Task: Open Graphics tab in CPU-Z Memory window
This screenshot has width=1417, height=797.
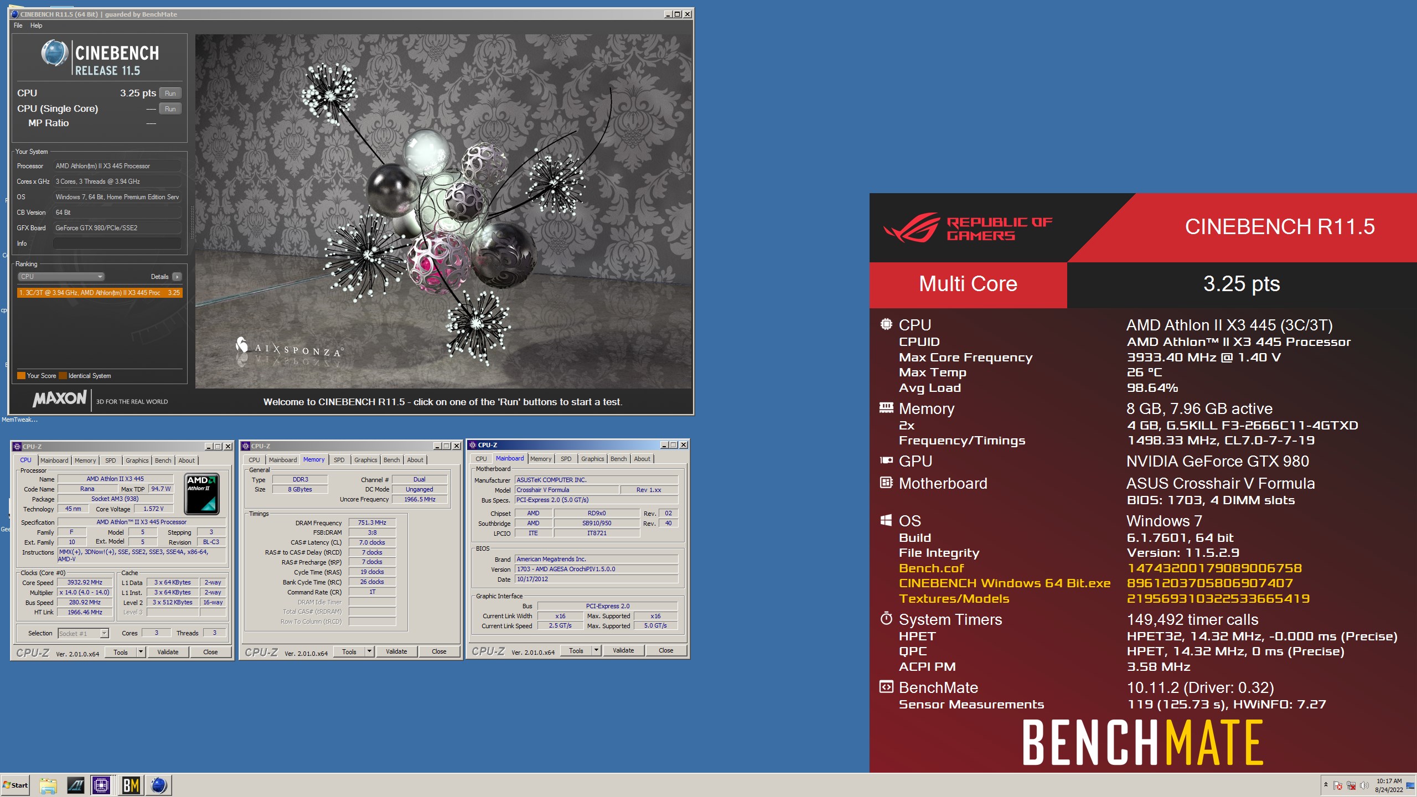Action: tap(365, 460)
